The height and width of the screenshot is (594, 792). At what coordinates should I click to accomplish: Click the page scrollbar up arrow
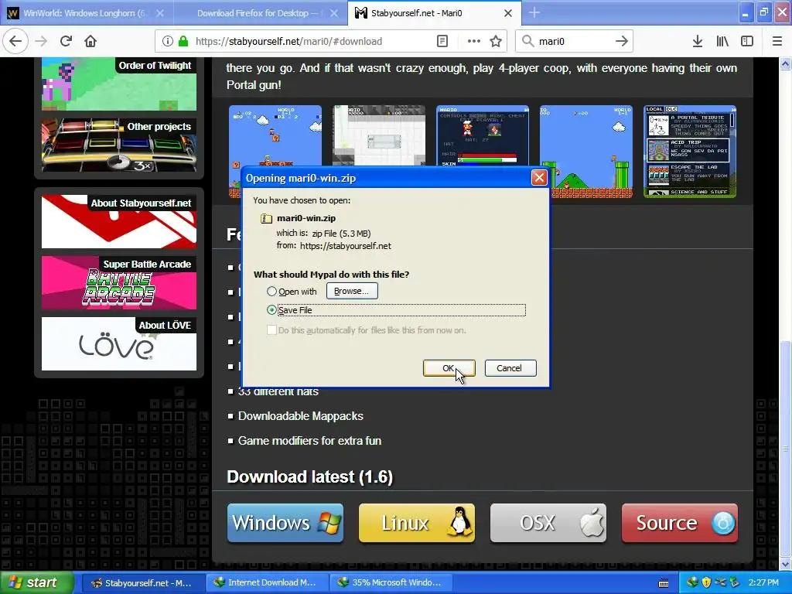pos(786,64)
